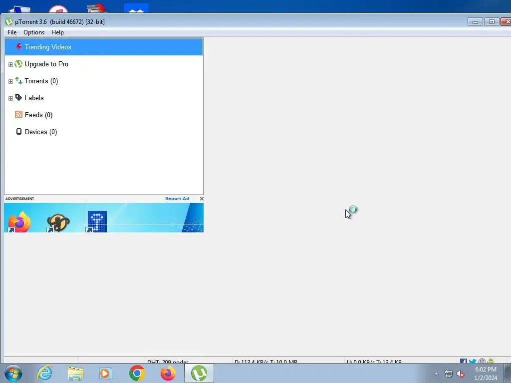Click the Feeds RSS icon
The width and height of the screenshot is (511, 383).
(18, 115)
